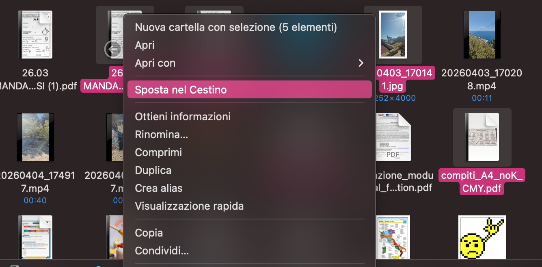The height and width of the screenshot is (267, 542).
Task: Click the 0403_17014 1.jpg mountain photo thumbnail
Action: click(393, 34)
